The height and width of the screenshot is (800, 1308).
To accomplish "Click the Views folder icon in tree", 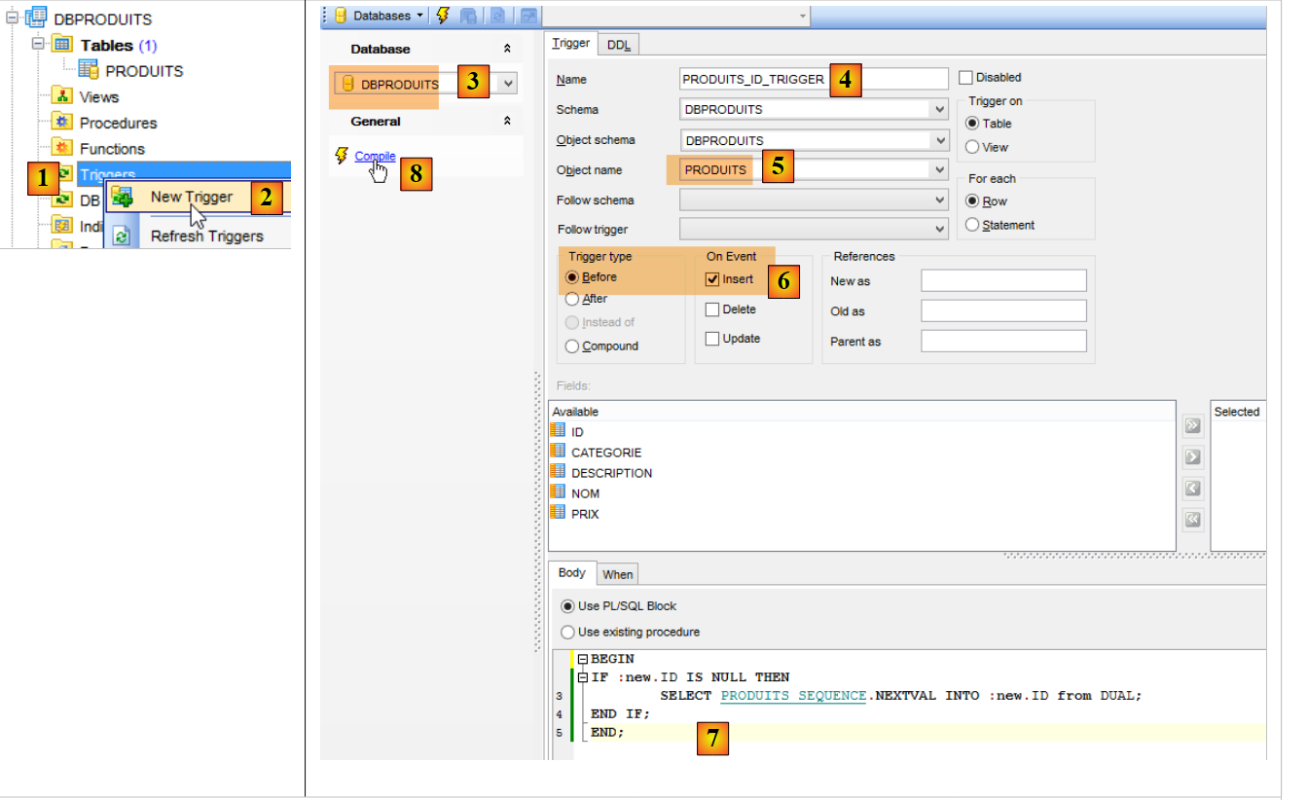I will coord(62,96).
